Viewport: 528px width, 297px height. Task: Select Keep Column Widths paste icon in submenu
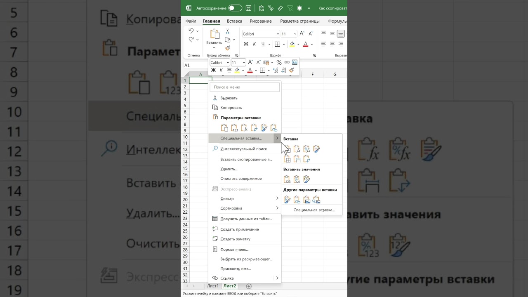[x=297, y=159]
